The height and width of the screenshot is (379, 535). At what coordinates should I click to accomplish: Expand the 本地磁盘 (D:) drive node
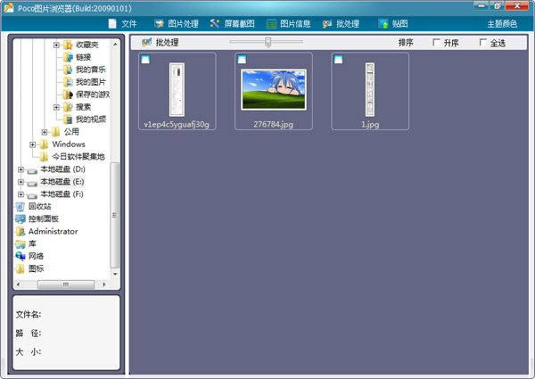click(x=21, y=169)
